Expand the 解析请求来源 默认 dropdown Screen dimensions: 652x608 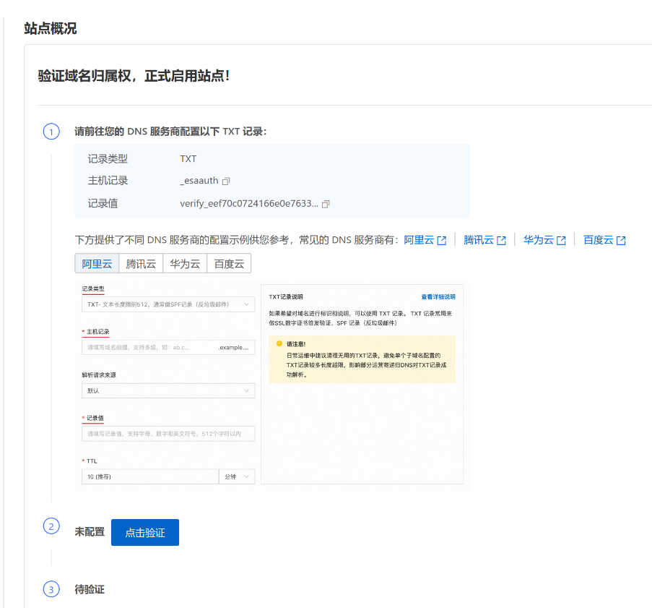pyautogui.click(x=168, y=390)
